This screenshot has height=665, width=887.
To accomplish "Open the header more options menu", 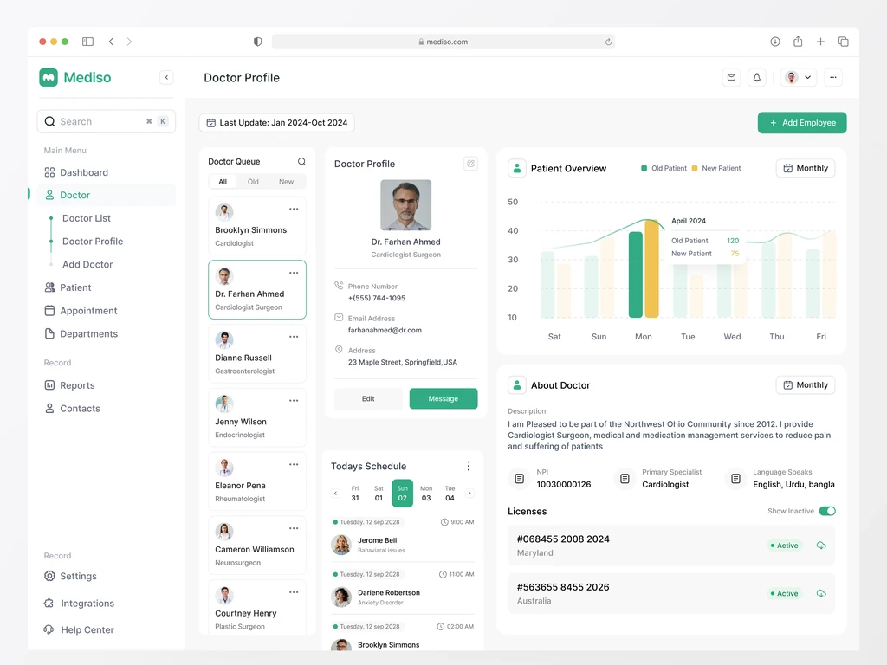I will (x=833, y=77).
